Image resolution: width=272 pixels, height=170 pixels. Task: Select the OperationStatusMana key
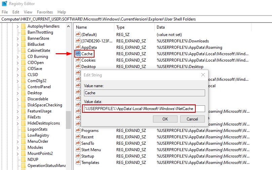coord(46,166)
